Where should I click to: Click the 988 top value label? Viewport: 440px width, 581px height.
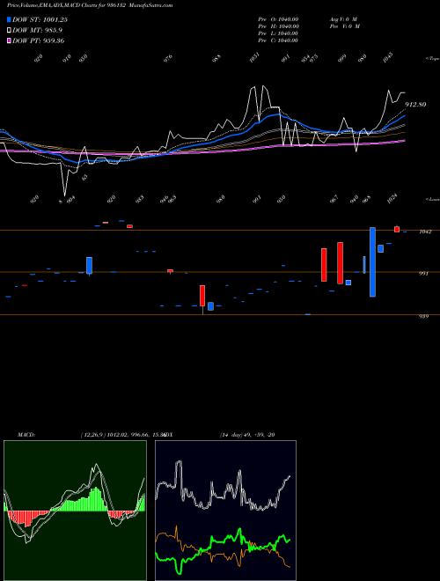click(216, 58)
